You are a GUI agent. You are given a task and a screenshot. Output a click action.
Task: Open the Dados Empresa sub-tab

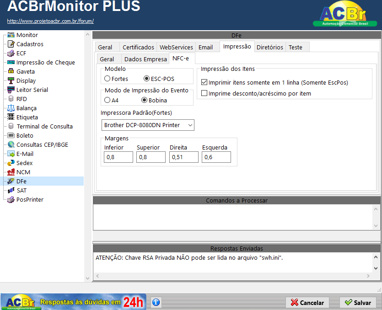(145, 59)
